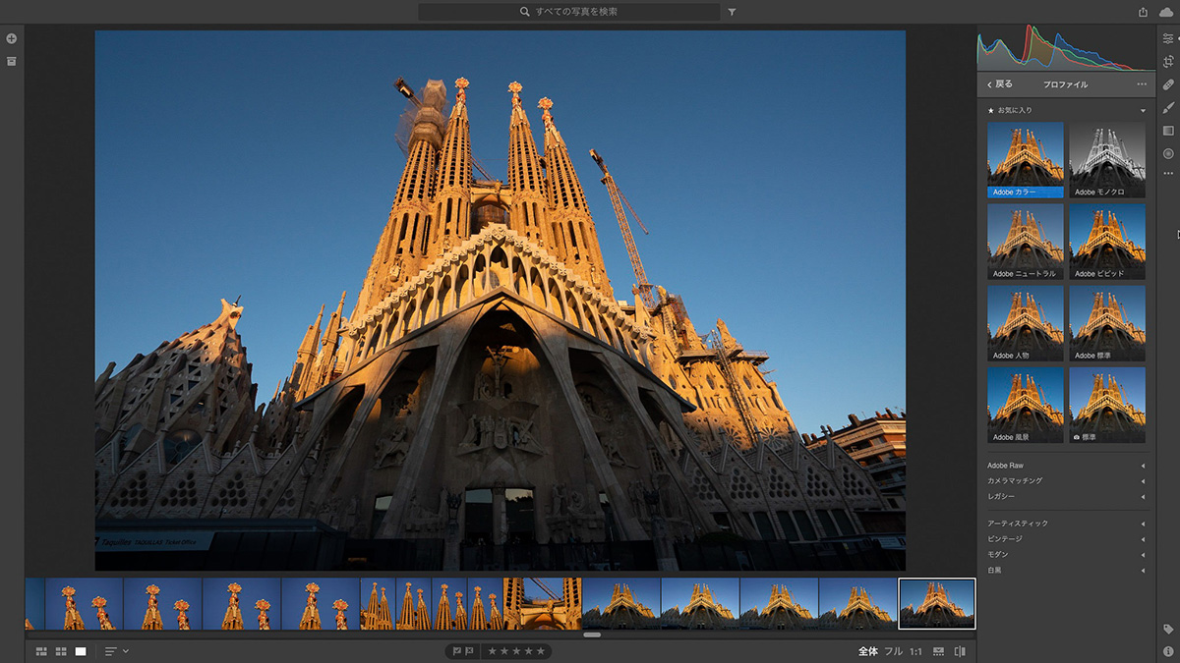The width and height of the screenshot is (1180, 663).
Task: Click the share/export icon at top right
Action: pos(1143,12)
